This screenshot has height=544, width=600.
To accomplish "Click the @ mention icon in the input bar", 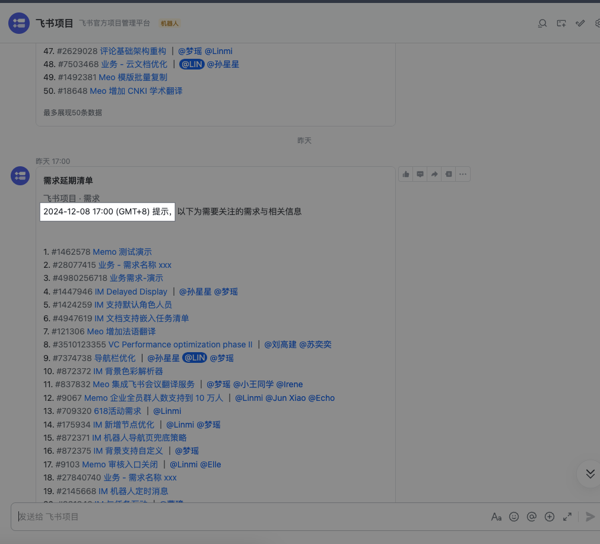I will [532, 517].
